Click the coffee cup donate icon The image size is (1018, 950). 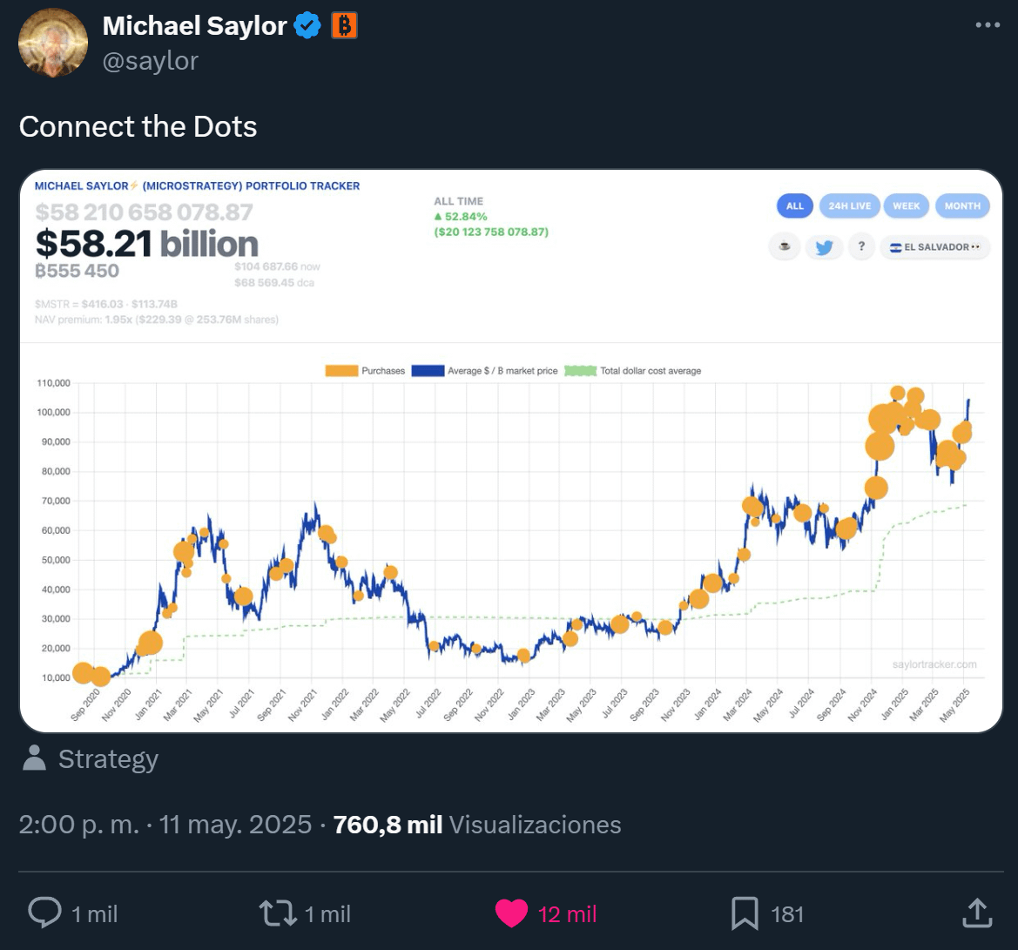tap(785, 246)
